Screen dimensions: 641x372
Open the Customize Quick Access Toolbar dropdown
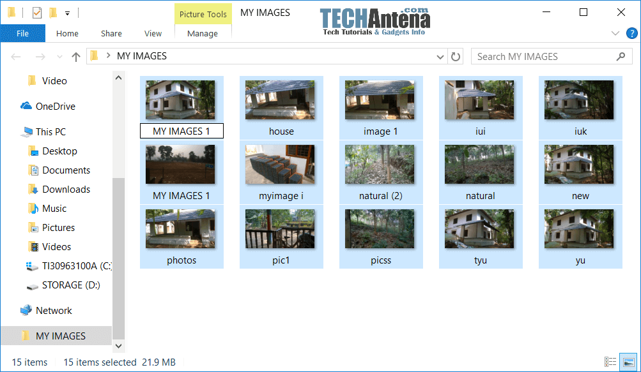[68, 13]
